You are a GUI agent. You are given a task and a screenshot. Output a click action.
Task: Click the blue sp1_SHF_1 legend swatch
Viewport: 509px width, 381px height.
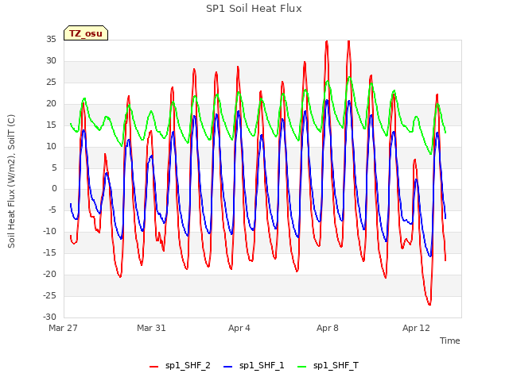click(228, 367)
